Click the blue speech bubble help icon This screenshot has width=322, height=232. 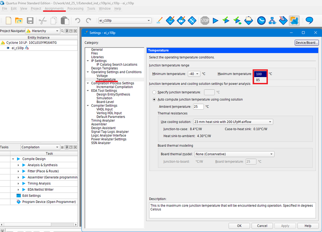pos(309,21)
